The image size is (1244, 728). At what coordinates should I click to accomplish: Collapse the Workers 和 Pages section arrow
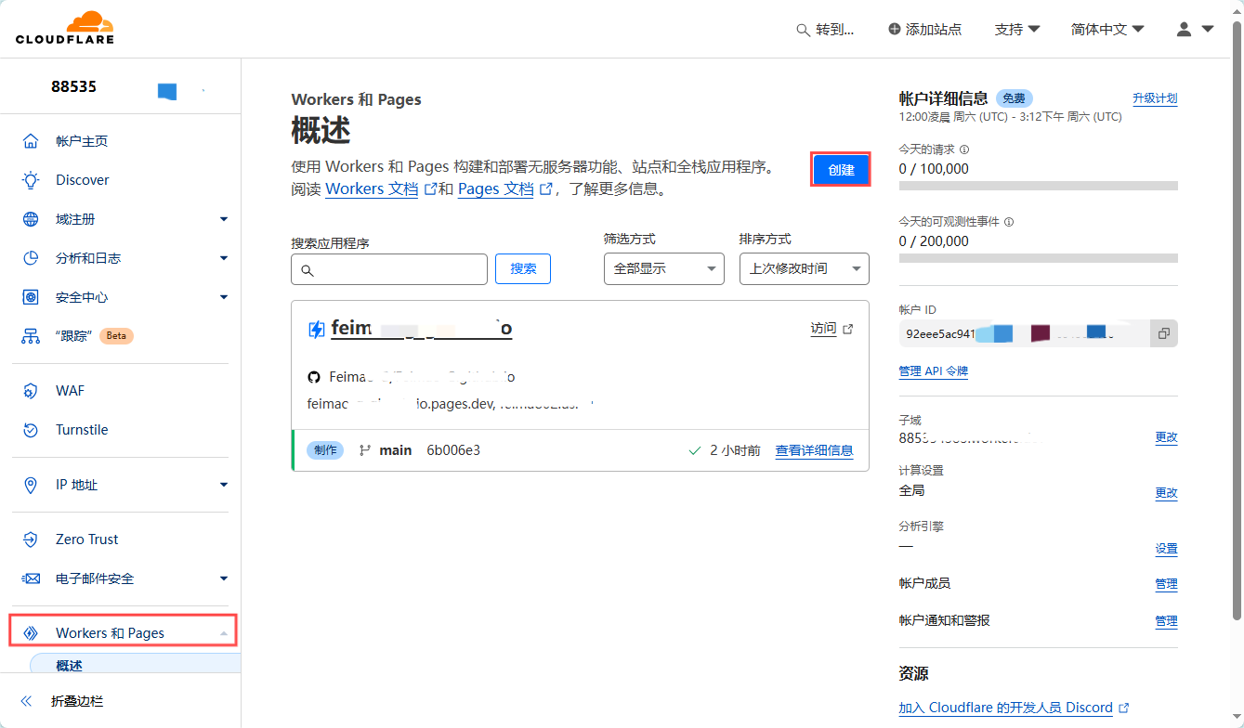(224, 633)
